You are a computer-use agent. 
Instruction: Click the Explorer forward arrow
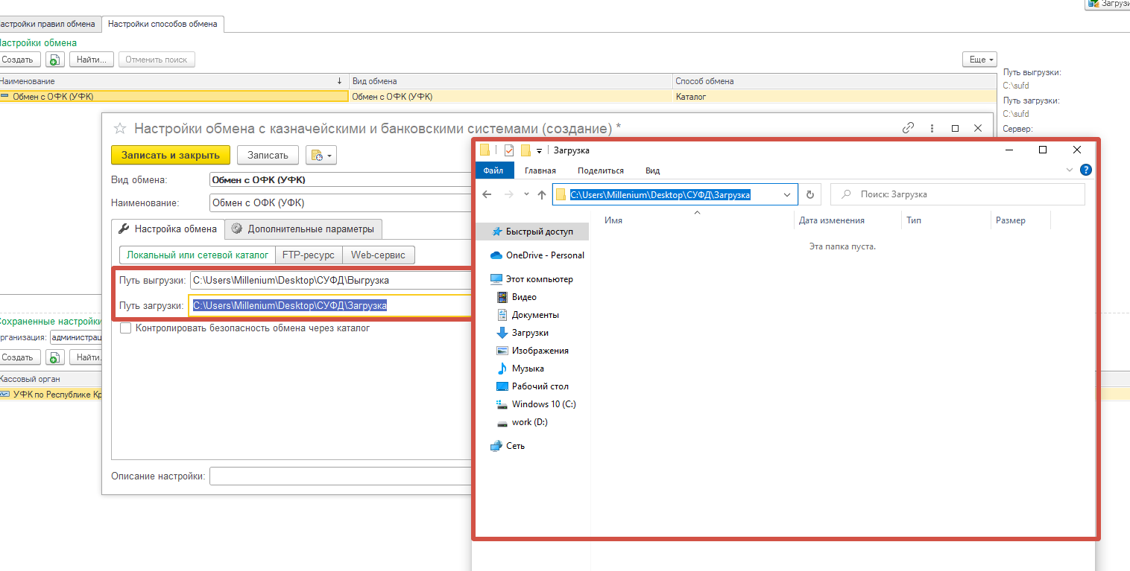coord(509,194)
